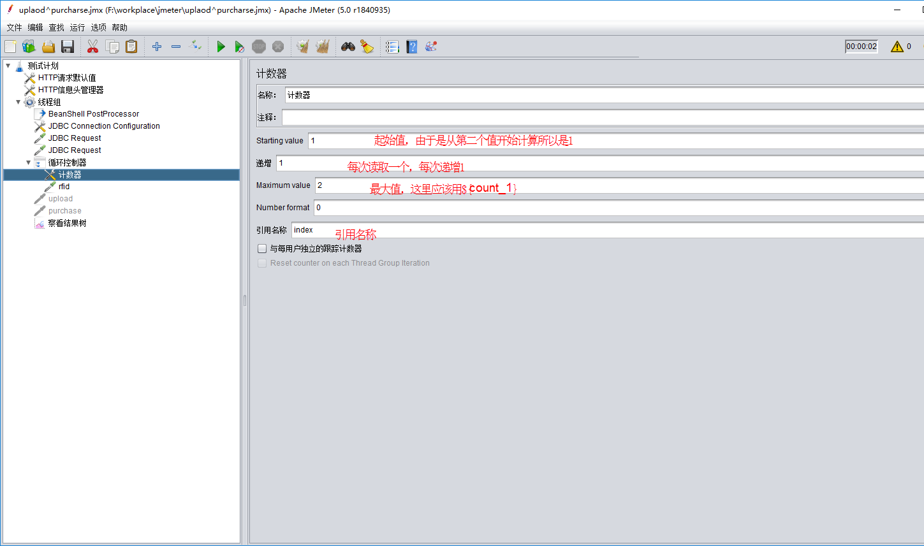
Task: Expand all nodes with plus icon
Action: coord(157,47)
